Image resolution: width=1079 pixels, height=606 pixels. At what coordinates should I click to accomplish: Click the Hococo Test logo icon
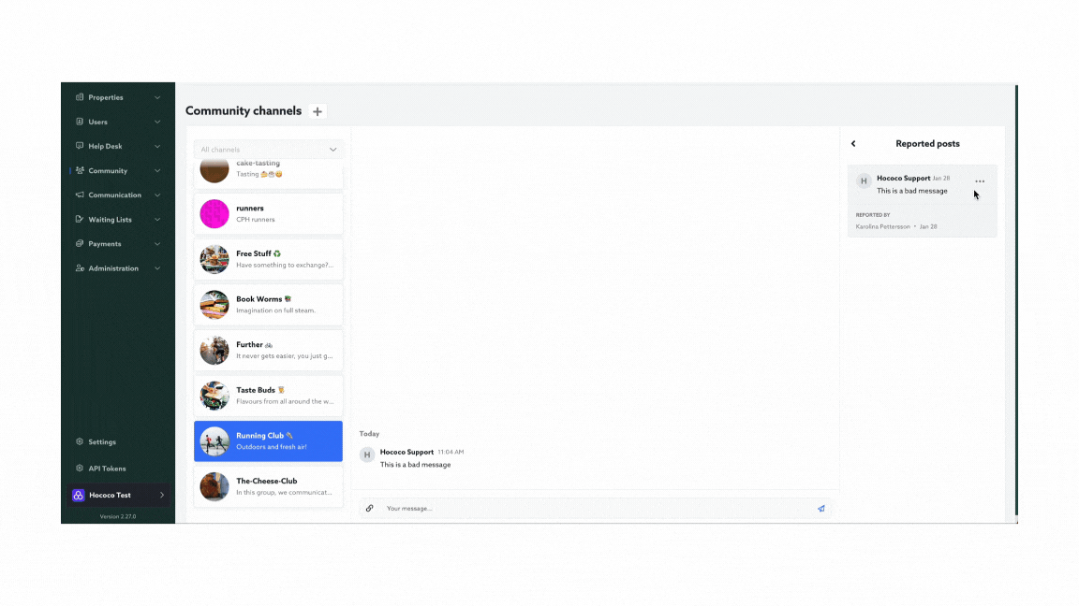point(79,495)
